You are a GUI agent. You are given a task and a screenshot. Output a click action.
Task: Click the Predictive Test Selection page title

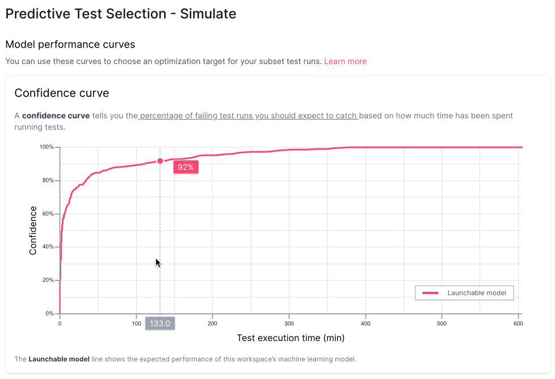coord(121,14)
